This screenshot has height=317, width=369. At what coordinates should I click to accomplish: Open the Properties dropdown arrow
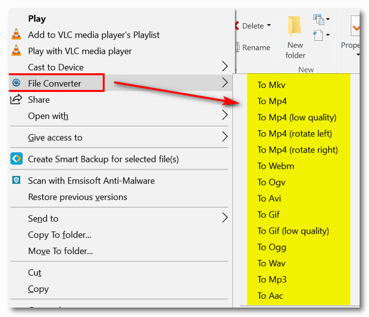click(358, 55)
